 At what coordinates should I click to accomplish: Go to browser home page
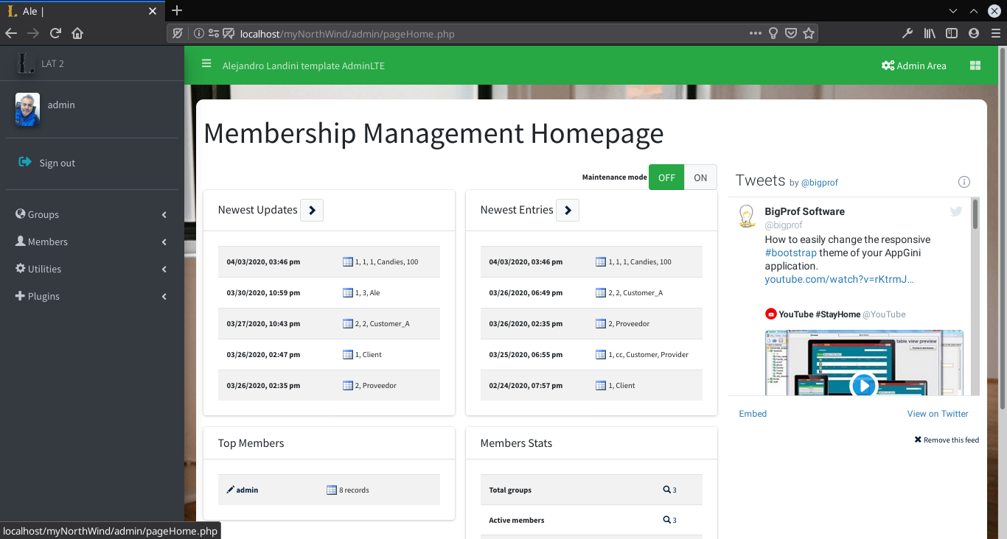tap(77, 33)
